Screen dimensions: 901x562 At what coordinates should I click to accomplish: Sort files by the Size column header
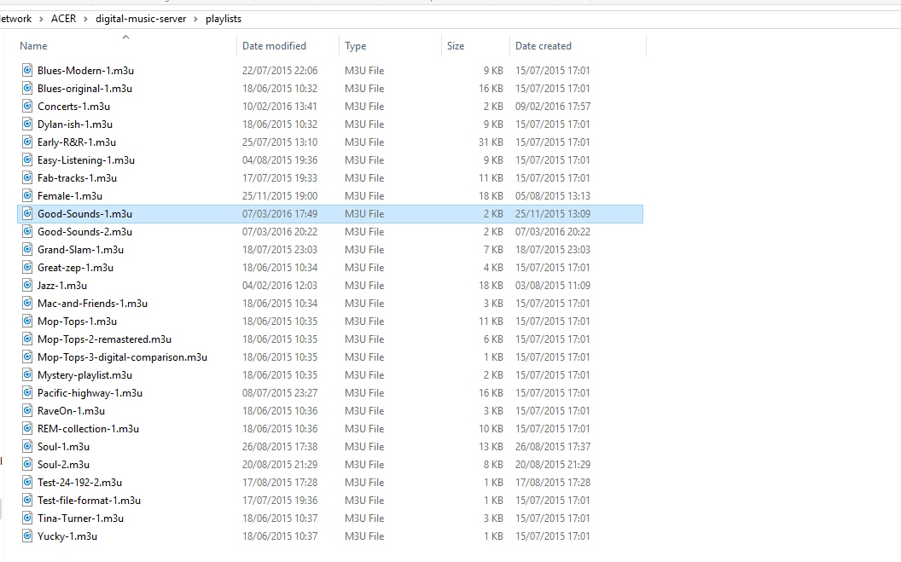(455, 45)
